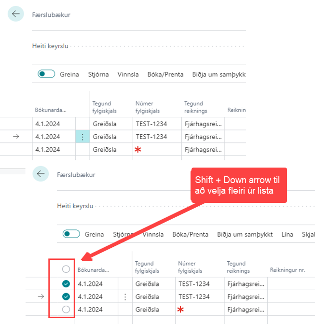Screen dimensions: 315x325
Task: Toggle the Greina switch in the upper action bar
Action: pos(46,74)
